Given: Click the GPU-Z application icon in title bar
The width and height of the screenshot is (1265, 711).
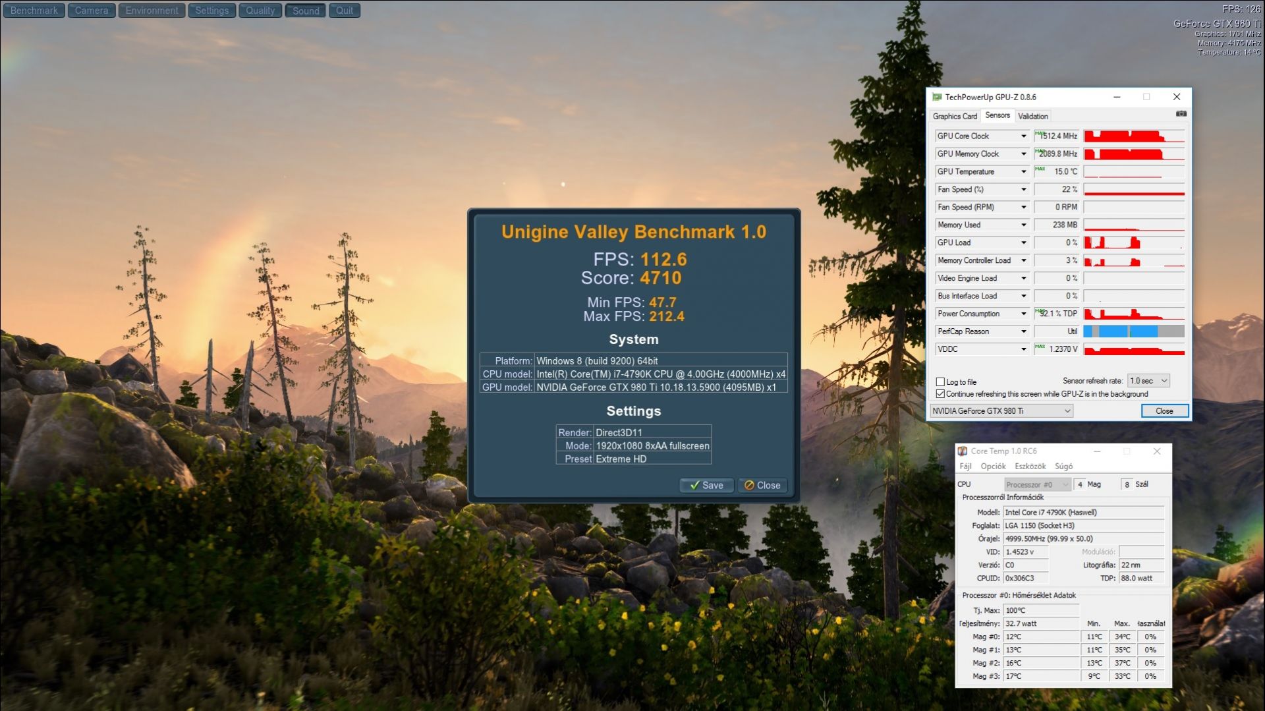Looking at the screenshot, I should pos(937,97).
